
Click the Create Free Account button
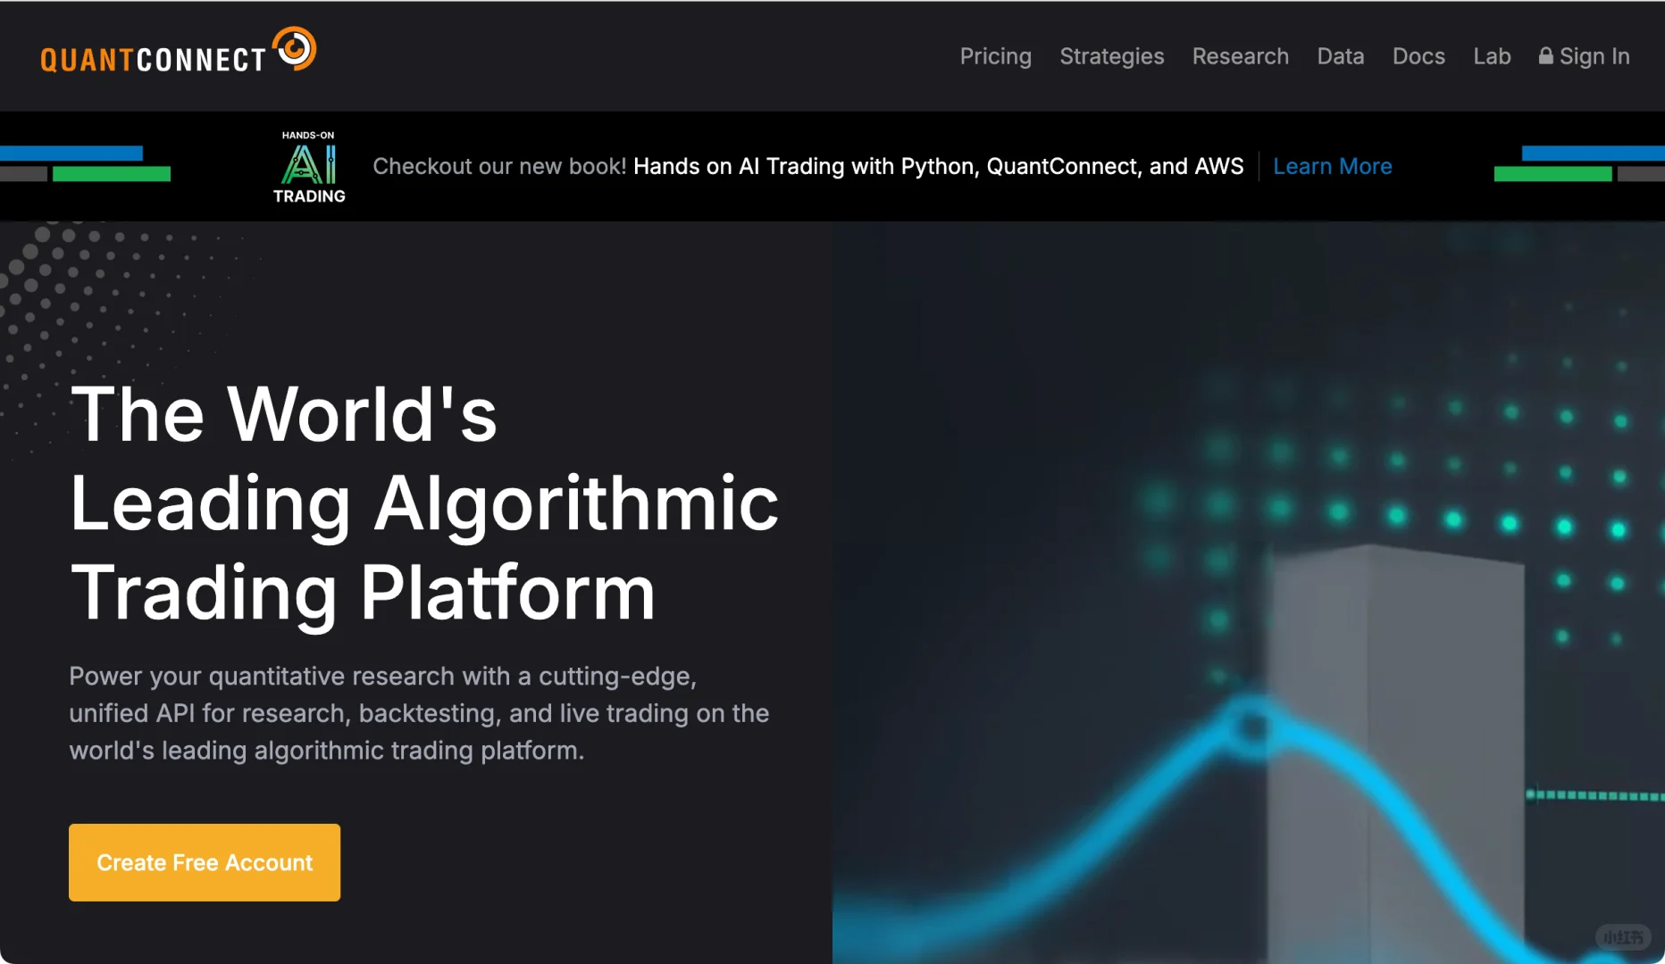click(x=205, y=862)
